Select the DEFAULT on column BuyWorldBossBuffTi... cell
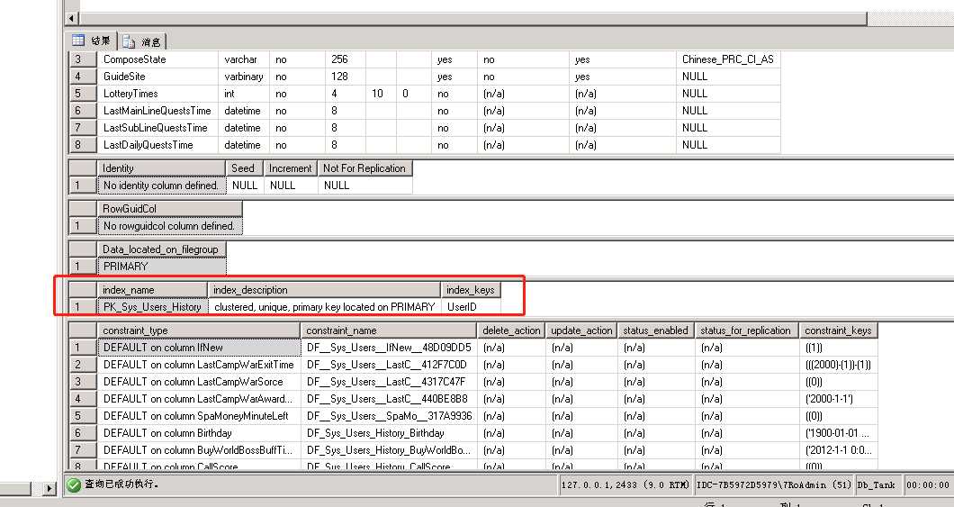 [x=198, y=449]
